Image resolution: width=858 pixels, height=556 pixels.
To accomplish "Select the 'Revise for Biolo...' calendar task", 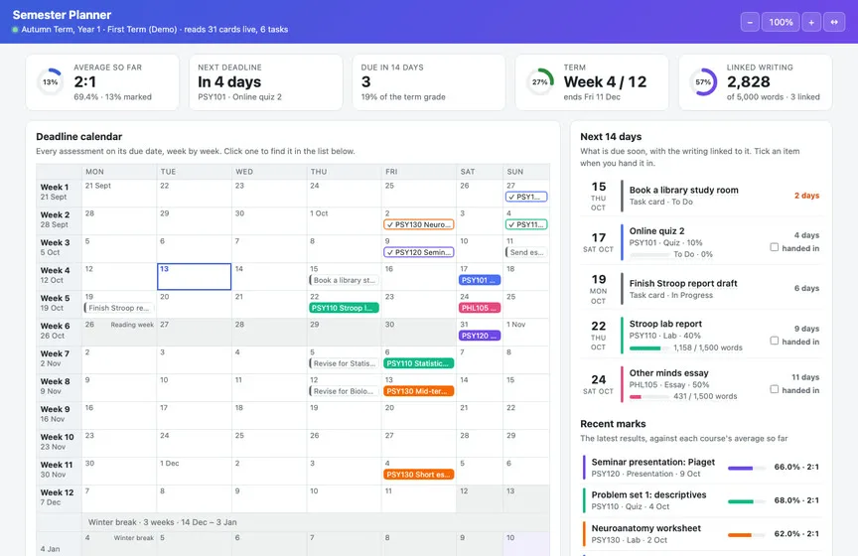I will [x=345, y=391].
